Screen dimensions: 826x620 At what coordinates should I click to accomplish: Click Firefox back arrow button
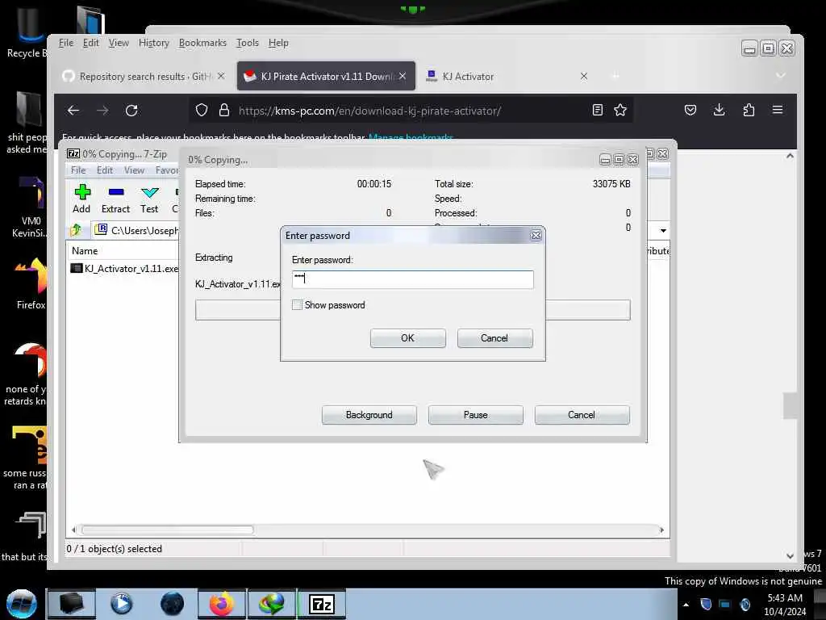click(x=73, y=110)
